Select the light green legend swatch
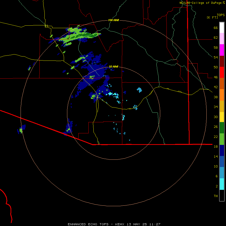This screenshot has width=226, height=226. click(x=222, y=139)
